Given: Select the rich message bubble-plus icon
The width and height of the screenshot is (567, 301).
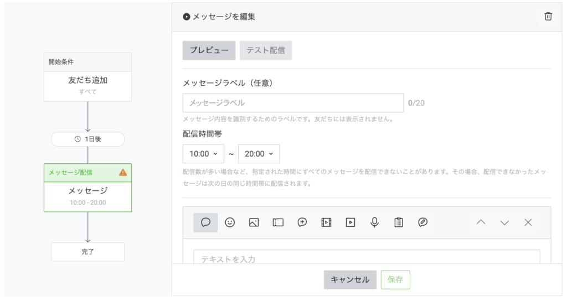Looking at the screenshot, I should tap(302, 222).
